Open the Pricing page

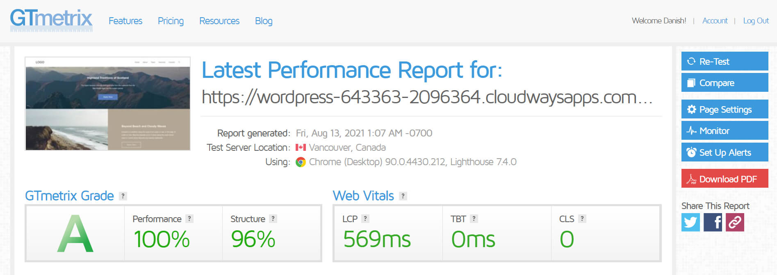(x=171, y=21)
